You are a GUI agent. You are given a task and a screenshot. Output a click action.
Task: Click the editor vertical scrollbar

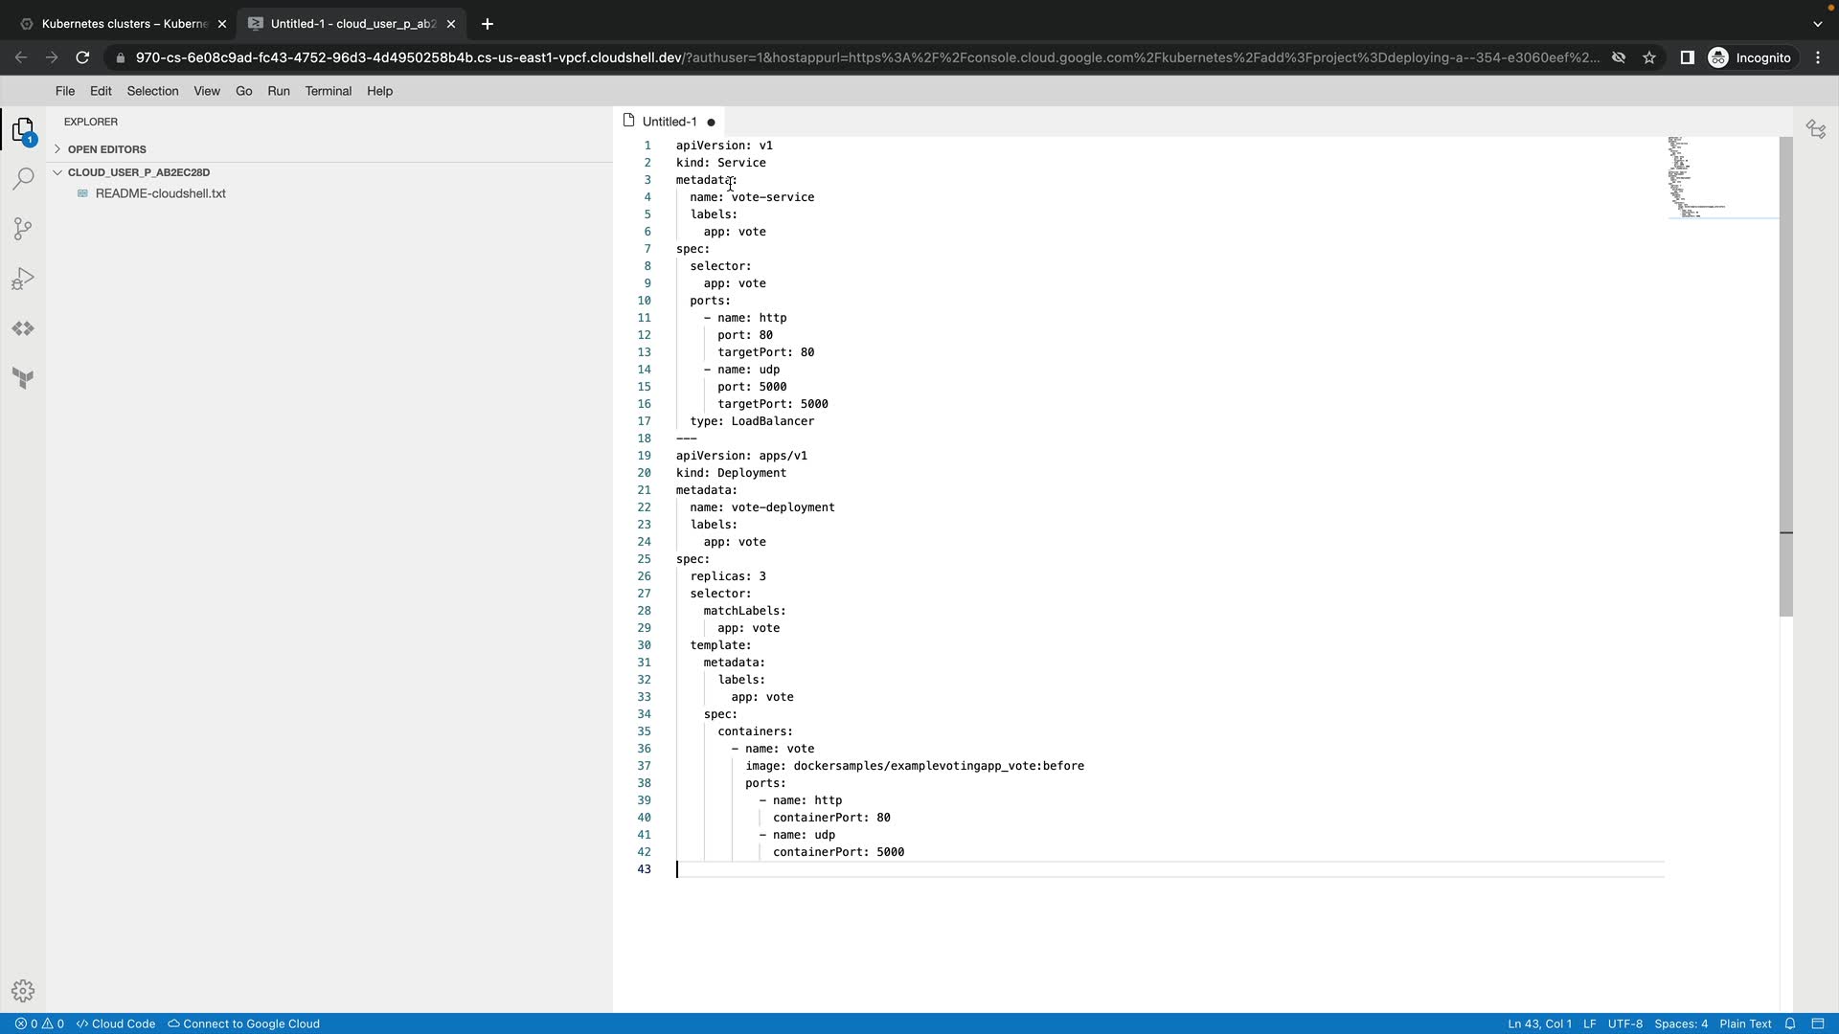(1785, 383)
